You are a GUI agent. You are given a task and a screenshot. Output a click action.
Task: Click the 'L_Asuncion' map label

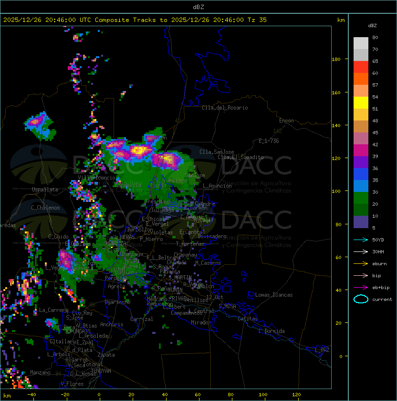pos(217,186)
